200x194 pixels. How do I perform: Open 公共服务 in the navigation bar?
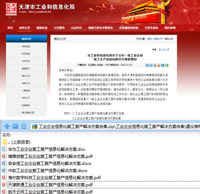coord(59,28)
